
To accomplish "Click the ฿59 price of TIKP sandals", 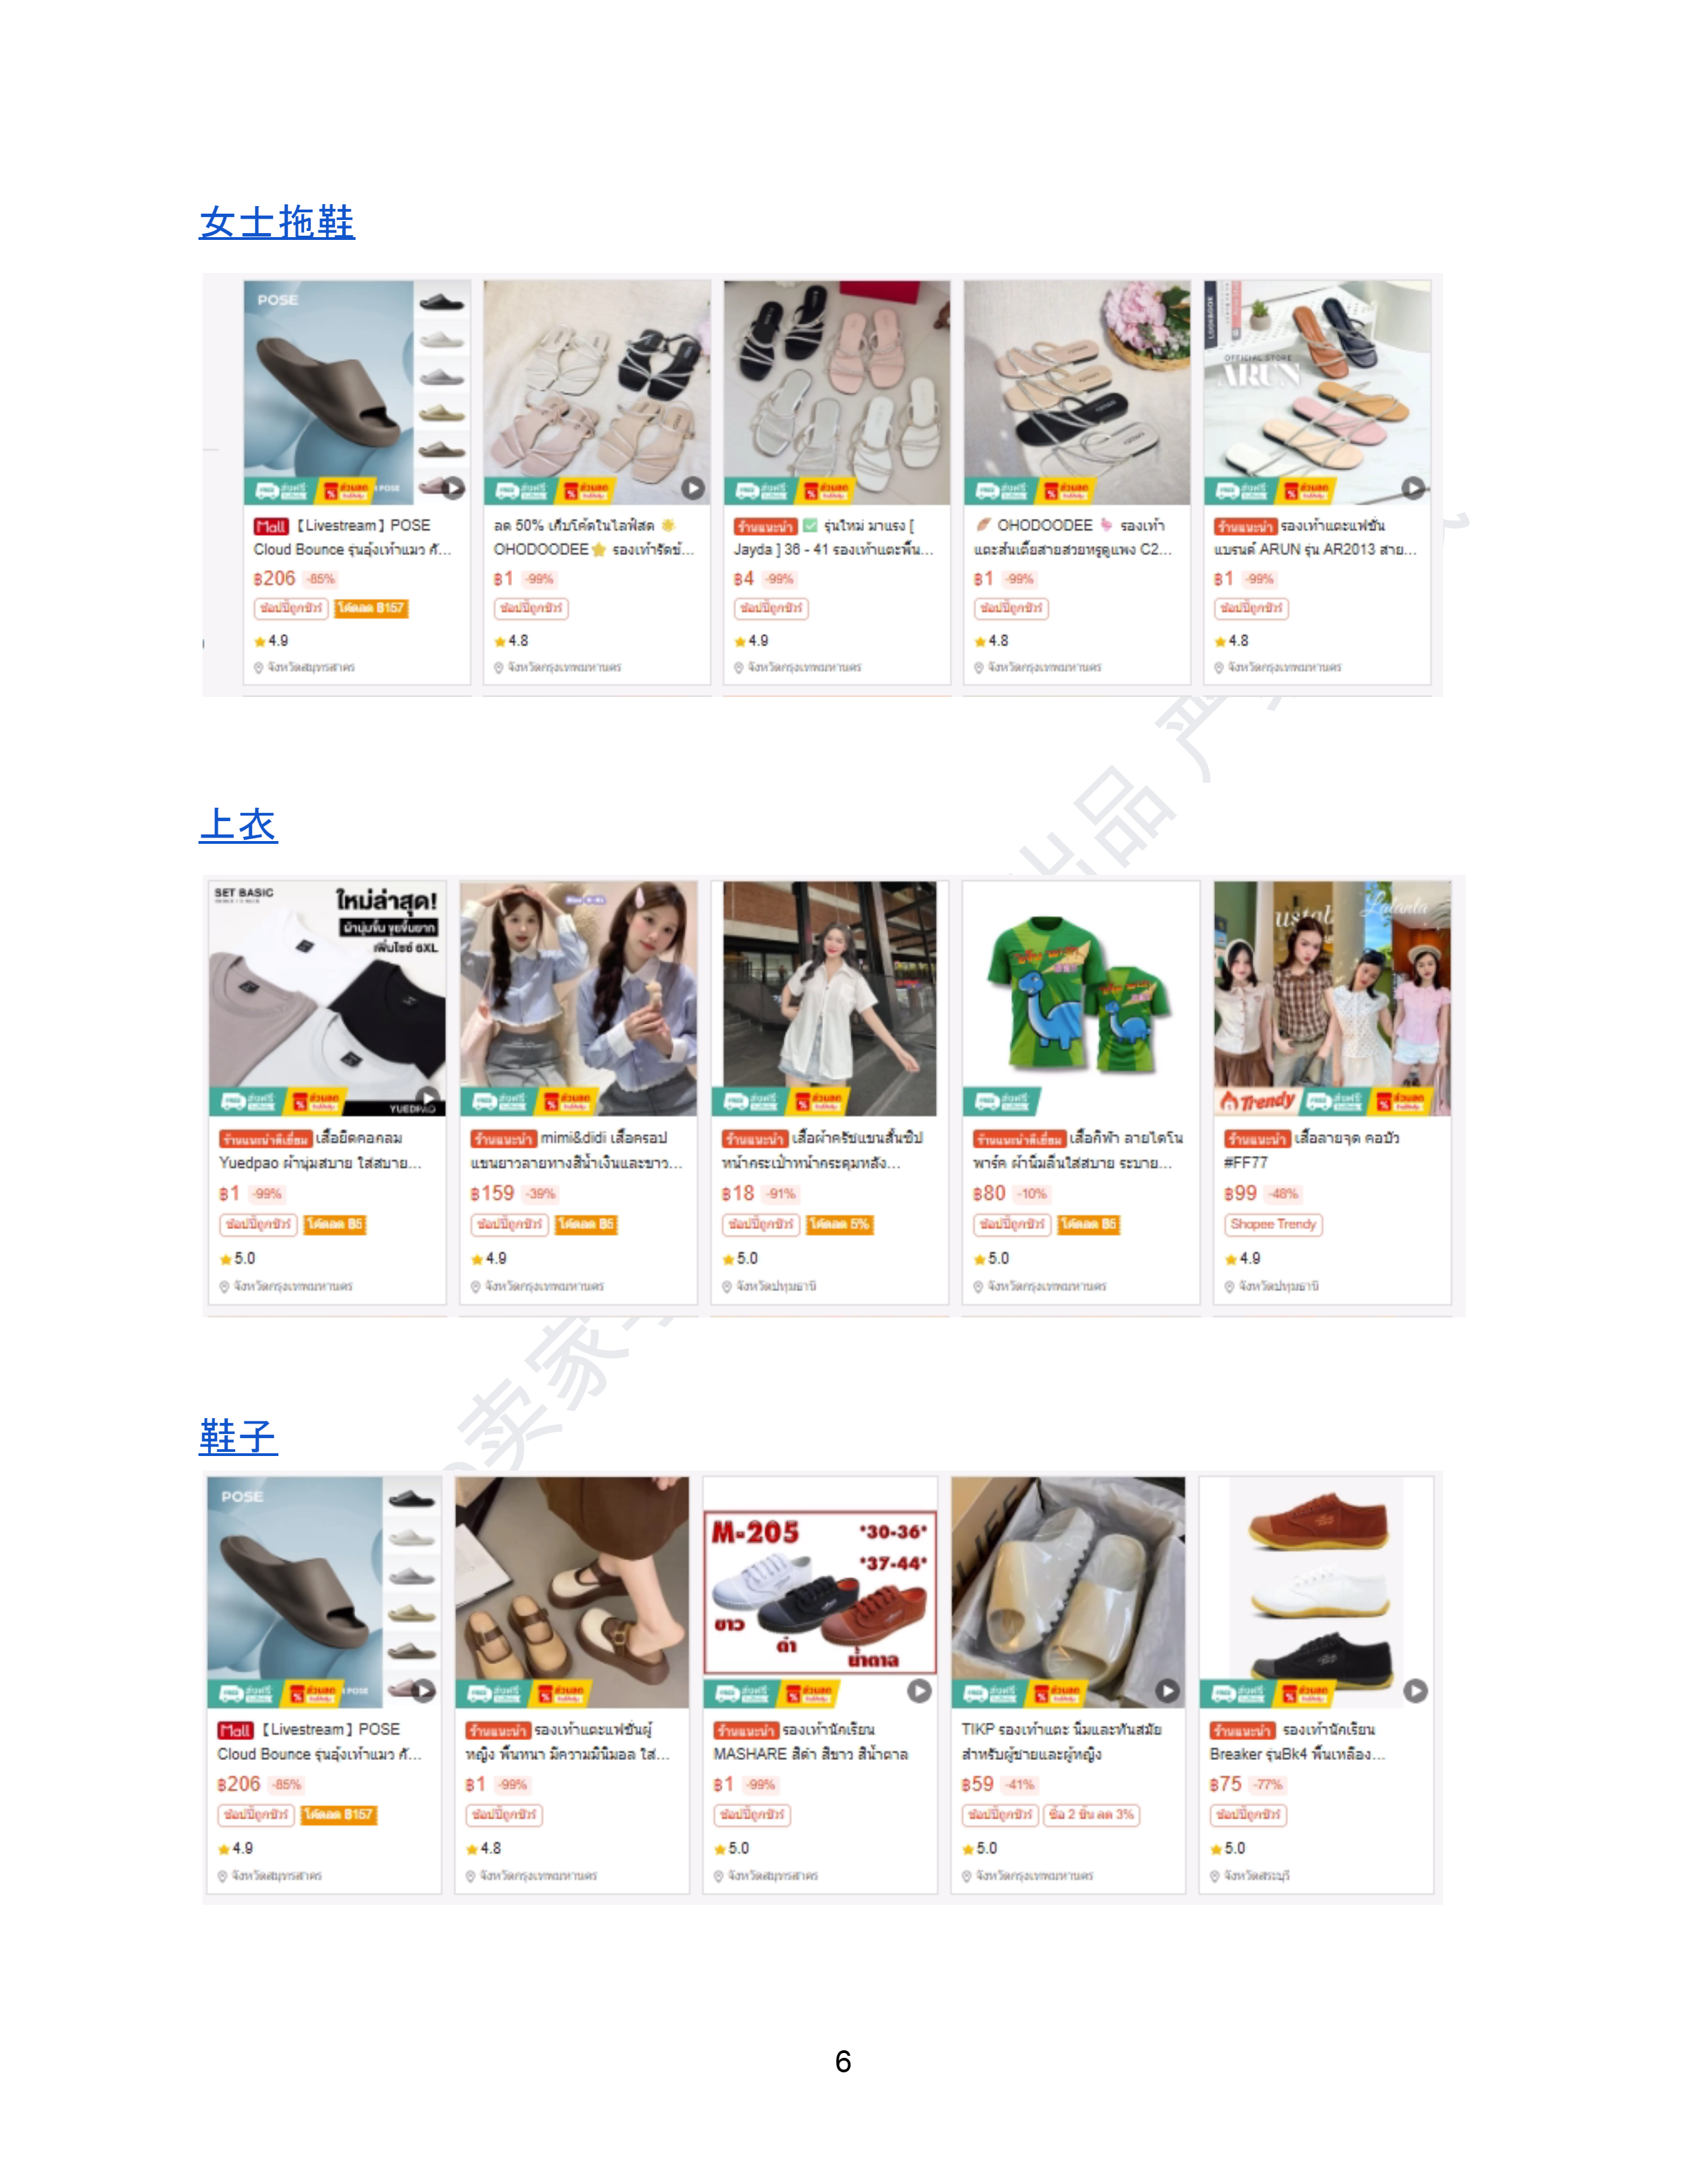I will click(977, 1784).
